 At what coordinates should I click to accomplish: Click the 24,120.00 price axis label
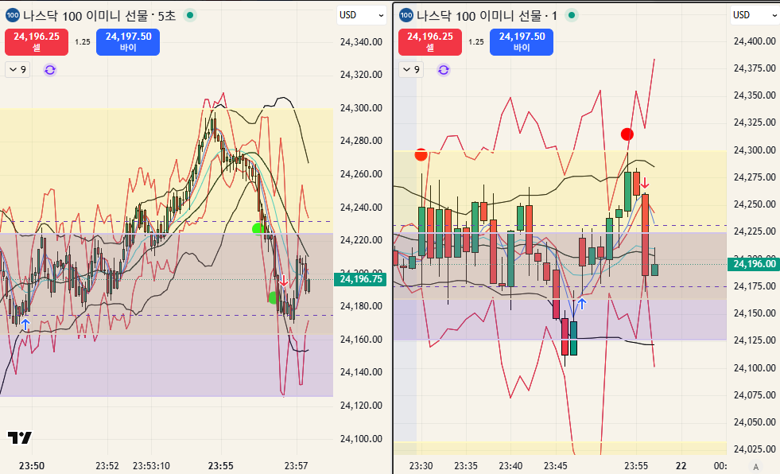[x=361, y=406]
